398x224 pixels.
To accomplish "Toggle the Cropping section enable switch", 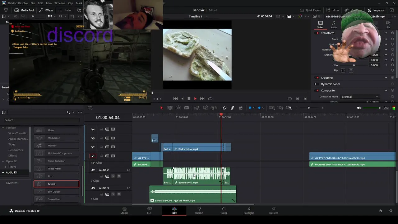I will coord(317,78).
